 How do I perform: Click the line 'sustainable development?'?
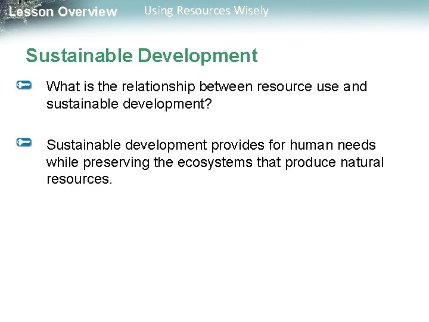click(x=129, y=104)
